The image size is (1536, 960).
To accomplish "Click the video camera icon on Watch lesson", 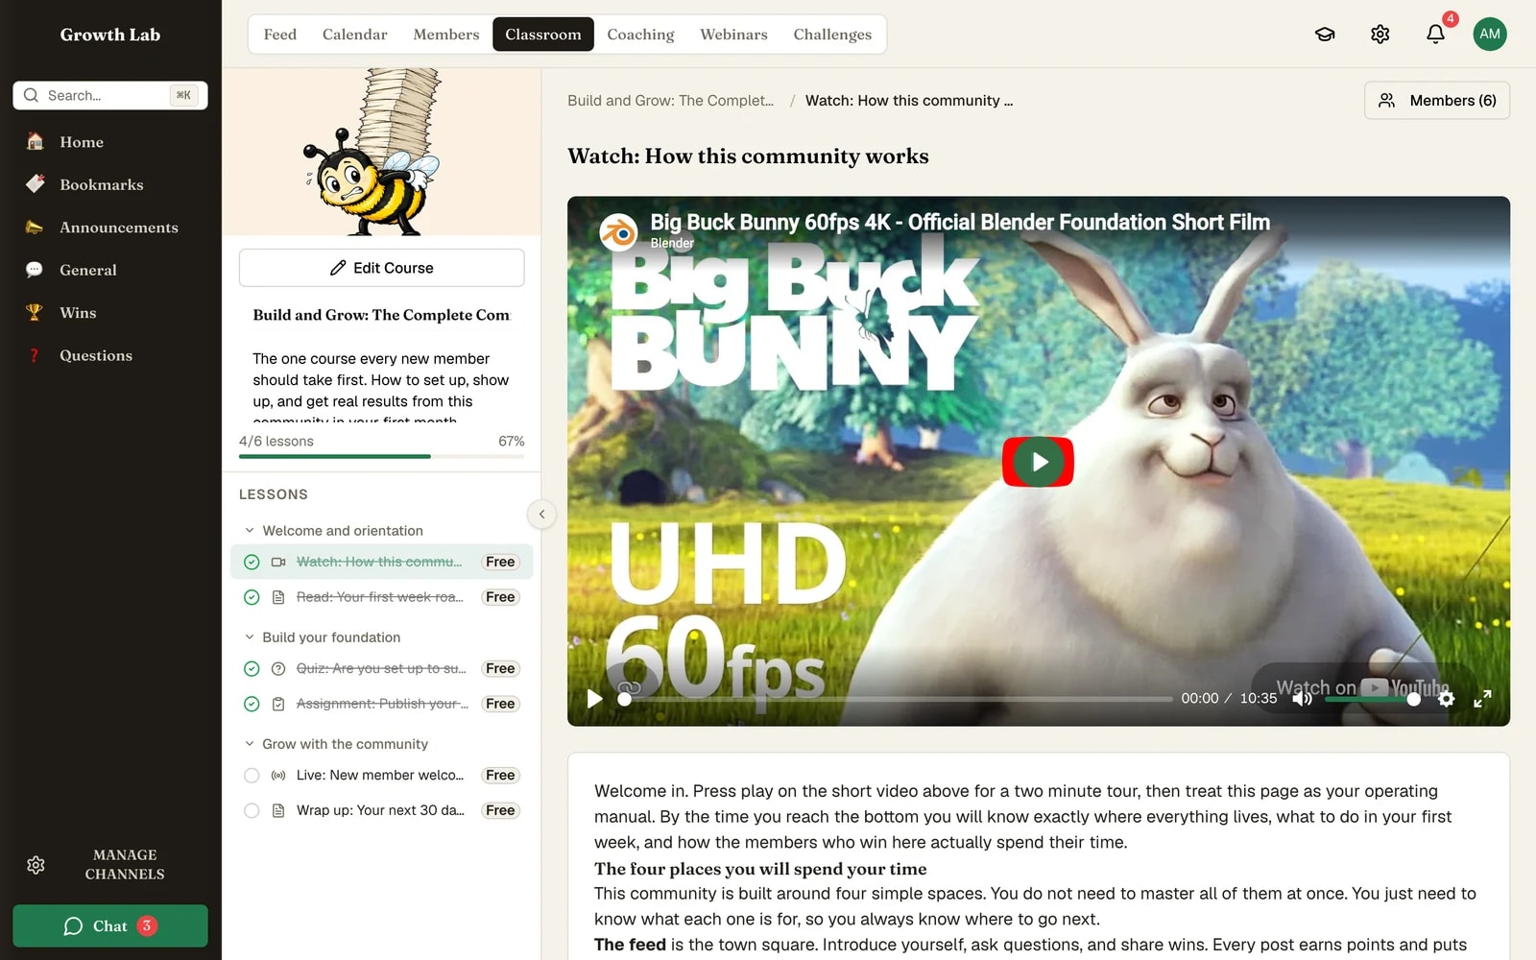I will coord(278,563).
